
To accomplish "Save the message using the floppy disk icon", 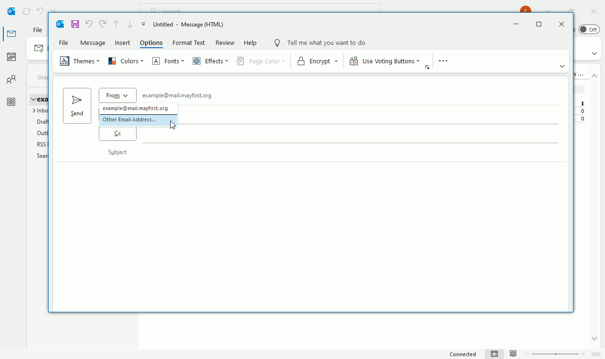I will click(x=75, y=24).
